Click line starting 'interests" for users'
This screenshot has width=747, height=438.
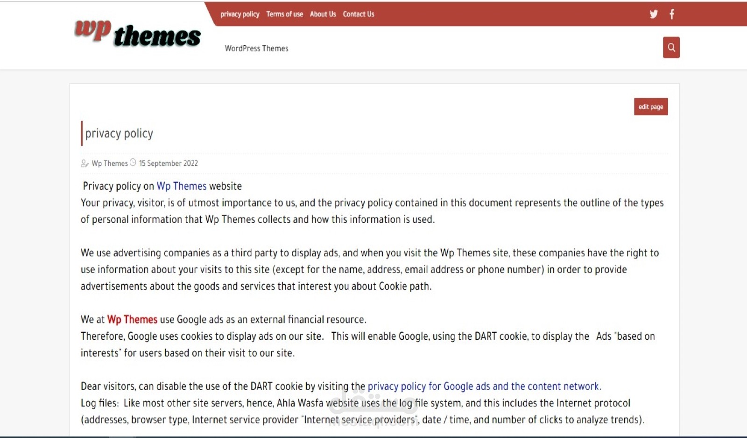[188, 353]
